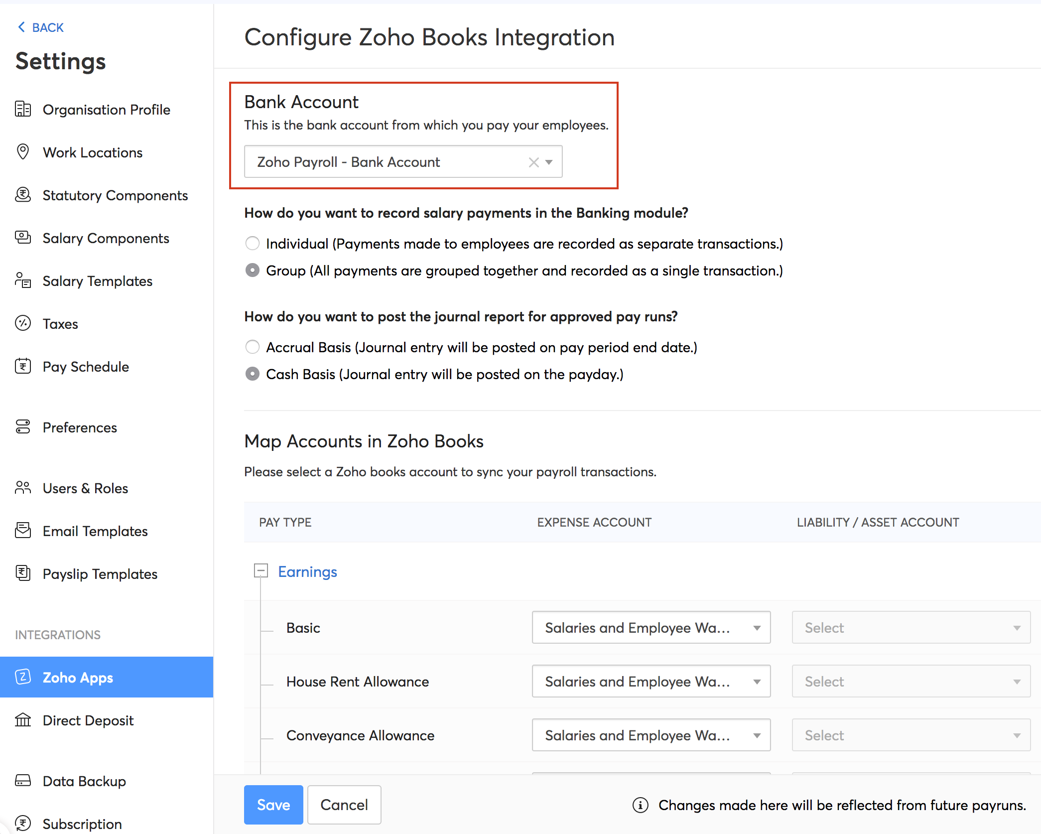Open the Bank Account dropdown
Viewport: 1041px width, 834px height.
(549, 162)
